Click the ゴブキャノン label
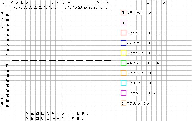 click(135, 53)
